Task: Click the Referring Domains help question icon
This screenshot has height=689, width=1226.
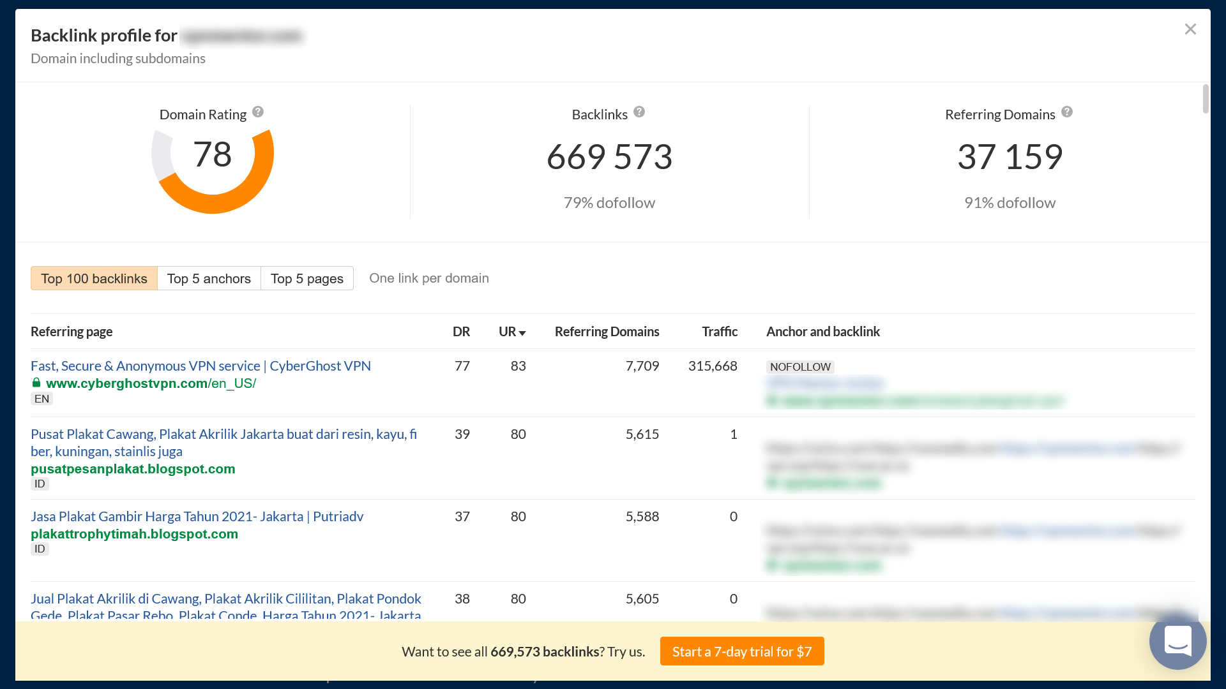Action: pyautogui.click(x=1067, y=112)
